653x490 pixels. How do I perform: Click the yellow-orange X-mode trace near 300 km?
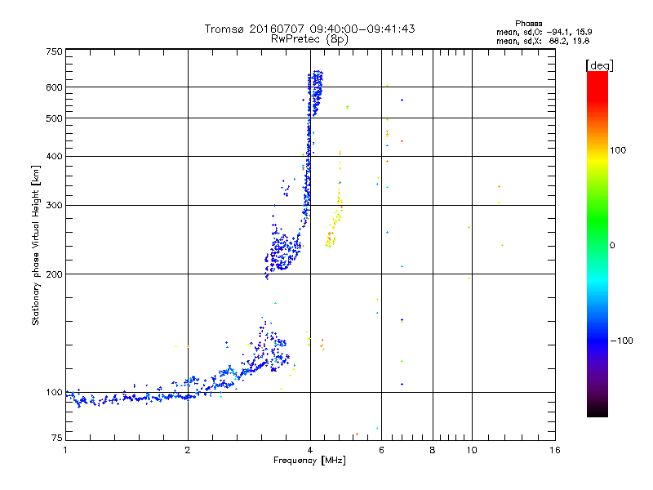coord(335,200)
